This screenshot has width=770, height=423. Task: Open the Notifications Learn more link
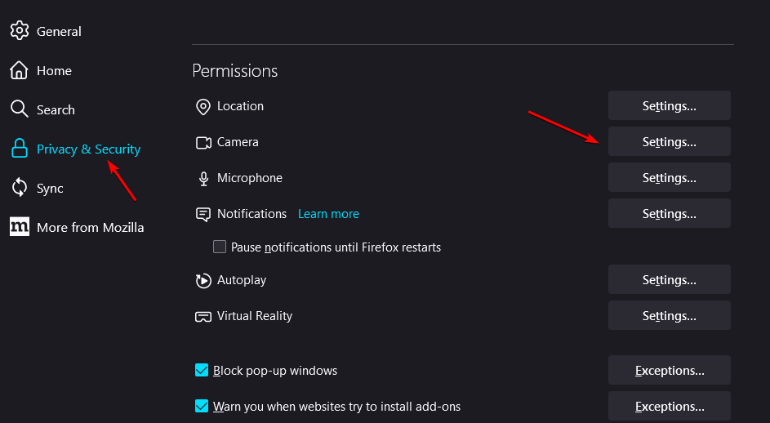click(328, 214)
